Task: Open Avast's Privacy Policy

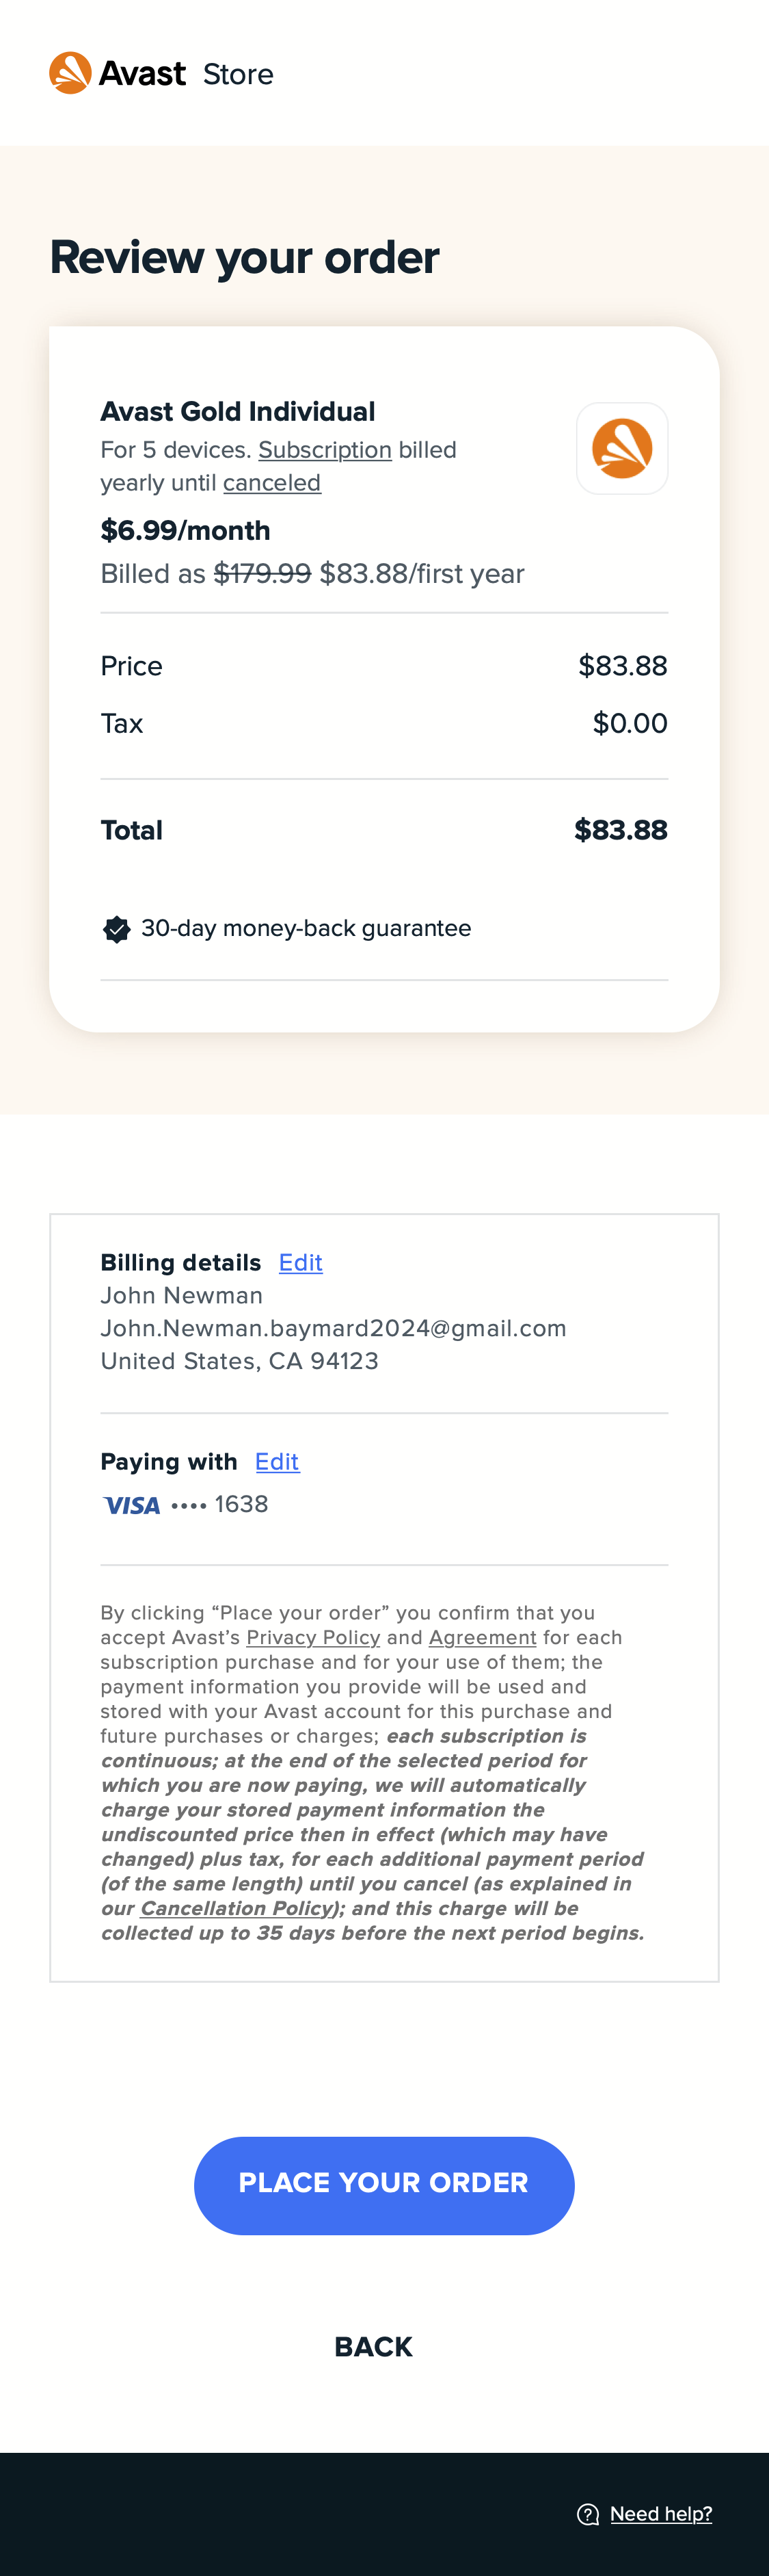Action: point(312,1637)
